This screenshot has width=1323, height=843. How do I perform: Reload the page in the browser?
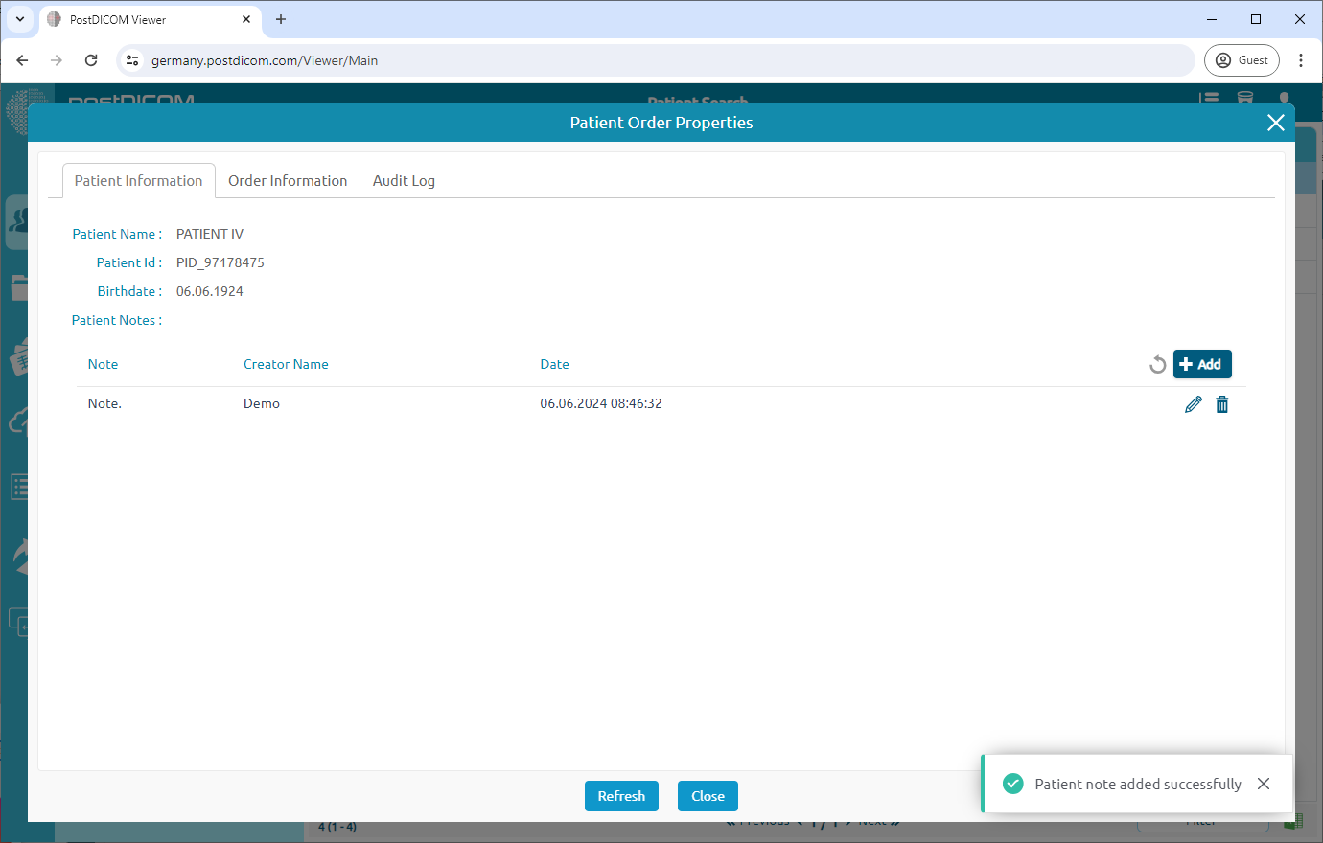[91, 60]
